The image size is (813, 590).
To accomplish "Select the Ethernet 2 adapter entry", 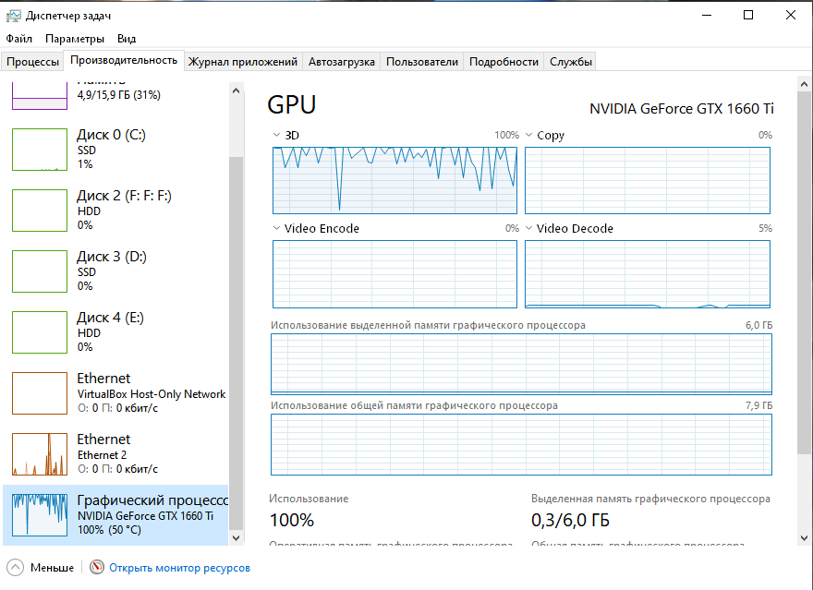I will 115,453.
